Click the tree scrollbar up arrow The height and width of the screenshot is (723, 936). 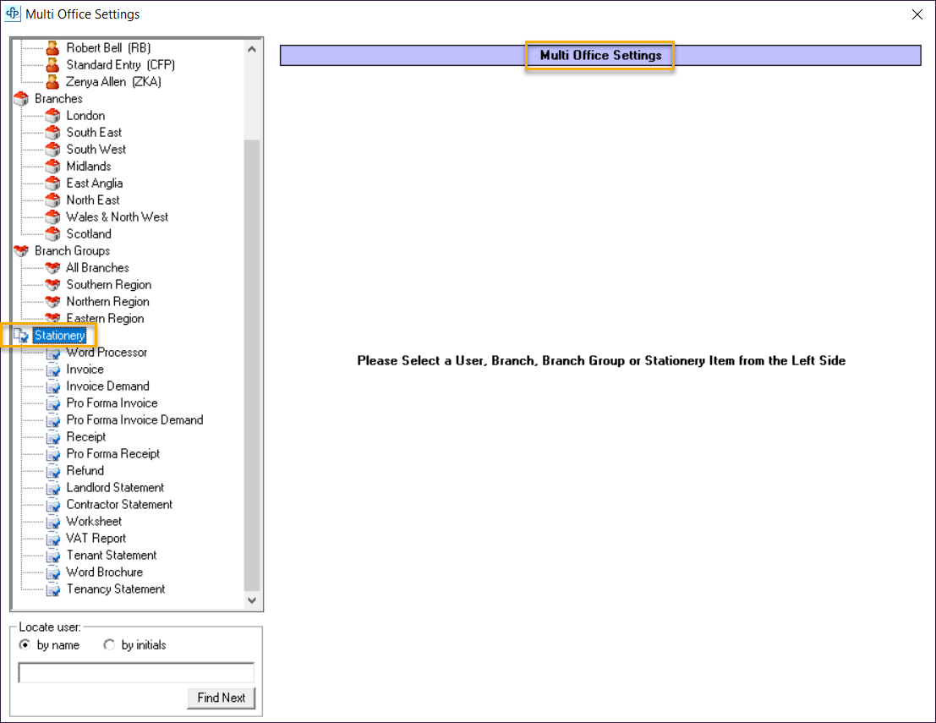252,49
